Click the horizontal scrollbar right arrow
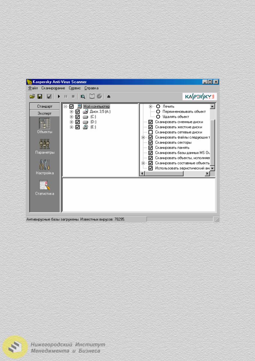255x361 pixels. pyautogui.click(x=207, y=173)
